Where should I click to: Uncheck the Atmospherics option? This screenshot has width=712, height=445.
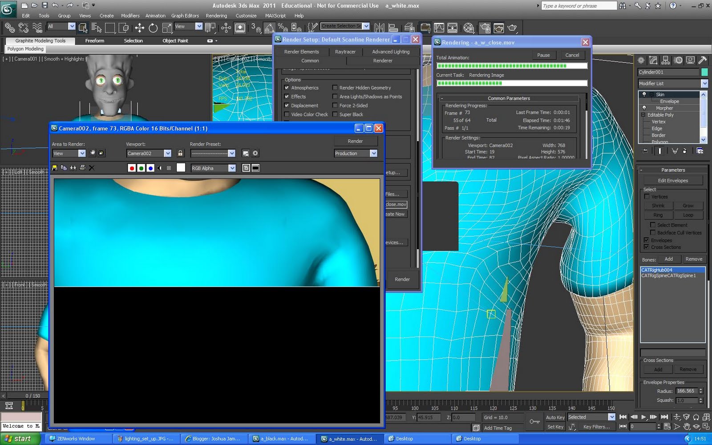(287, 88)
